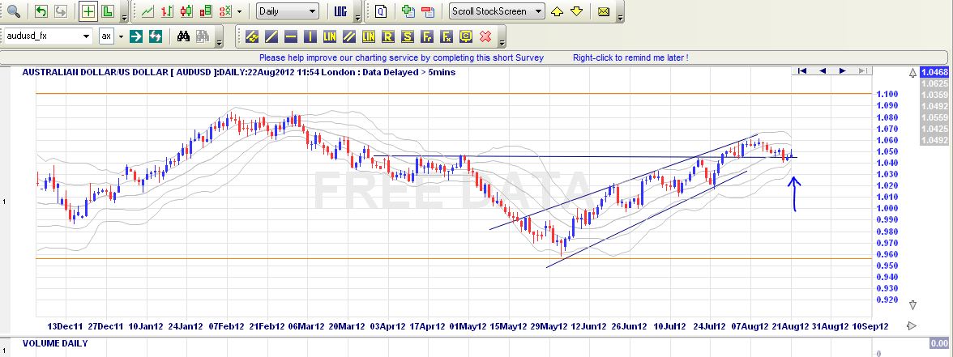Viewport: 953px width, 357px height.
Task: Click price scale down arrow
Action: pyautogui.click(x=912, y=304)
